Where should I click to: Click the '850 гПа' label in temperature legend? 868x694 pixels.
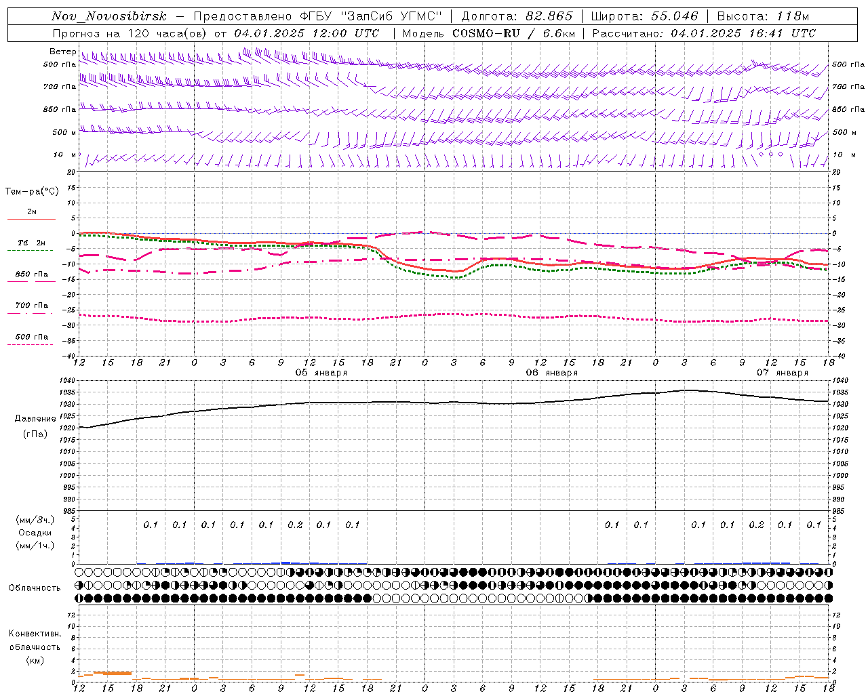(x=32, y=274)
